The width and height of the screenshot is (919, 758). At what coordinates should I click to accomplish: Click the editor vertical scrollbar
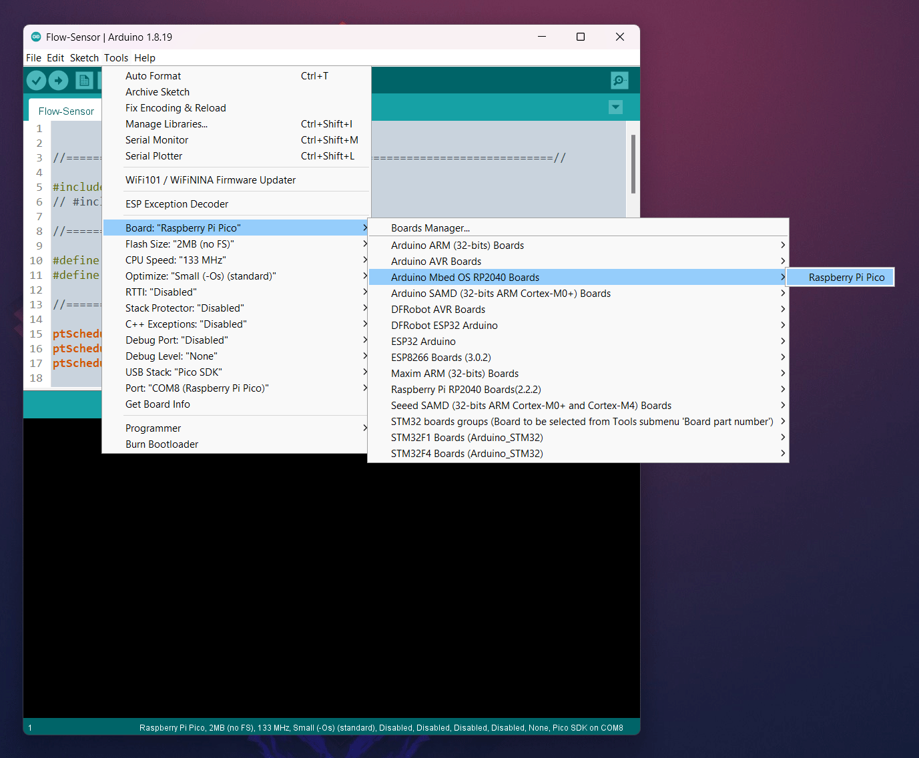(633, 164)
